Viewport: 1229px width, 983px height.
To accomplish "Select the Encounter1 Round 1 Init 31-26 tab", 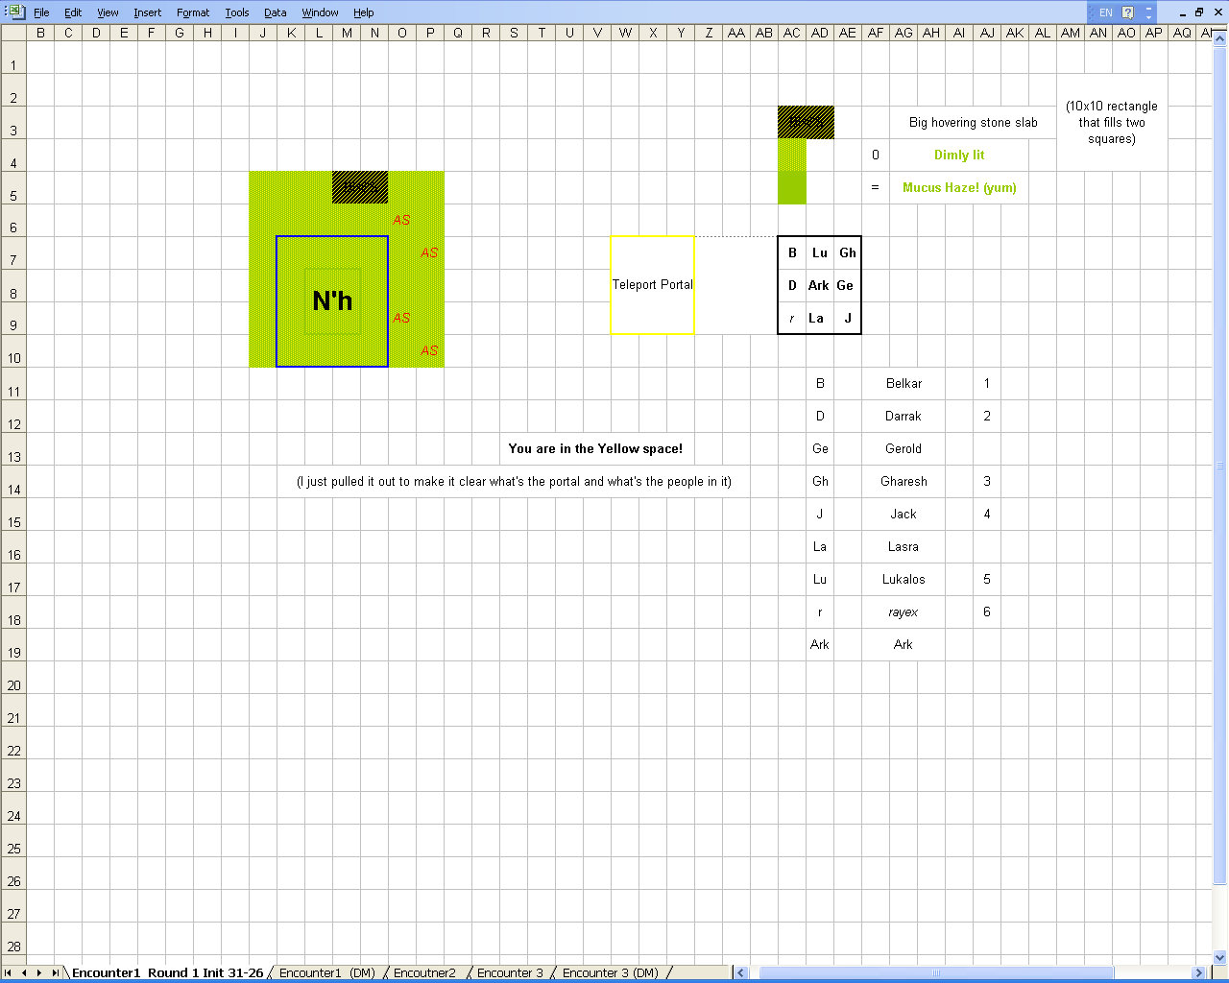I will click(167, 972).
